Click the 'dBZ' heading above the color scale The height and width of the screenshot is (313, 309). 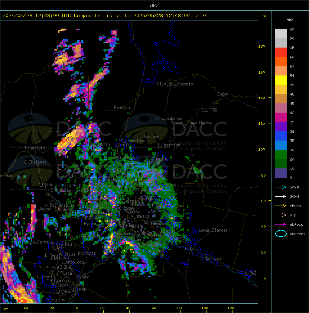290,20
